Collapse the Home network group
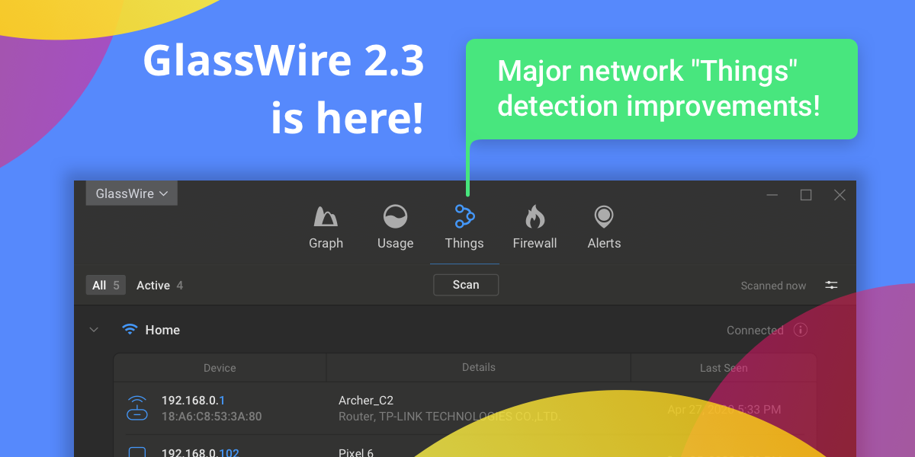Screen dimensions: 915x457 pyautogui.click(x=94, y=329)
